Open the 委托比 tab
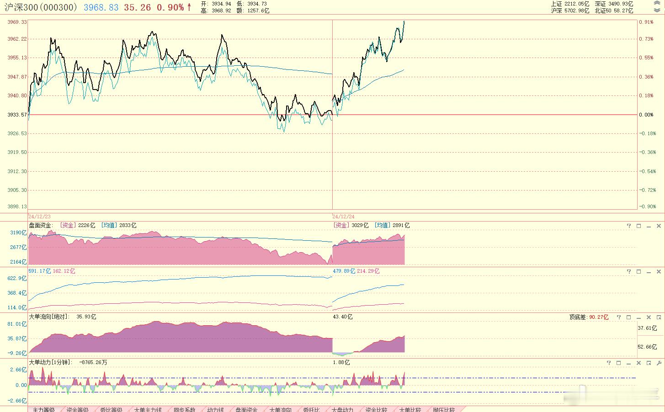Image resolution: width=665 pixels, height=412 pixels. coord(311,409)
